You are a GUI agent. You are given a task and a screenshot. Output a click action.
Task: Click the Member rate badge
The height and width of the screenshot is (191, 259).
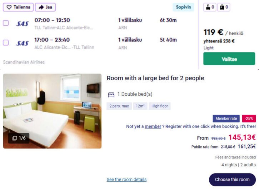[226, 119]
